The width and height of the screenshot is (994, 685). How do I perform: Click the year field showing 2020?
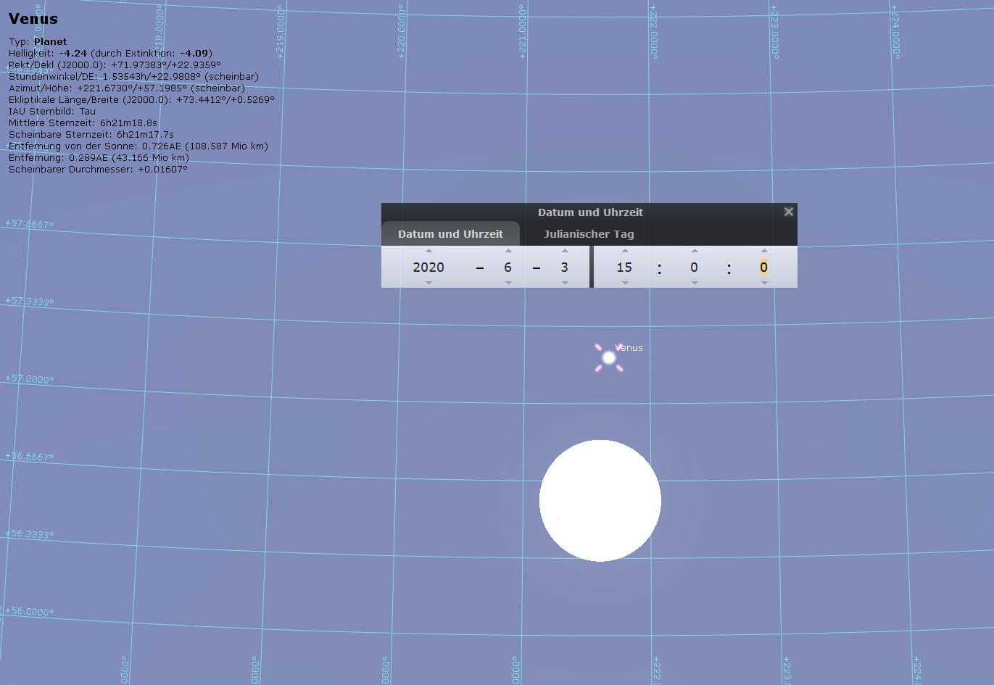[x=428, y=267]
